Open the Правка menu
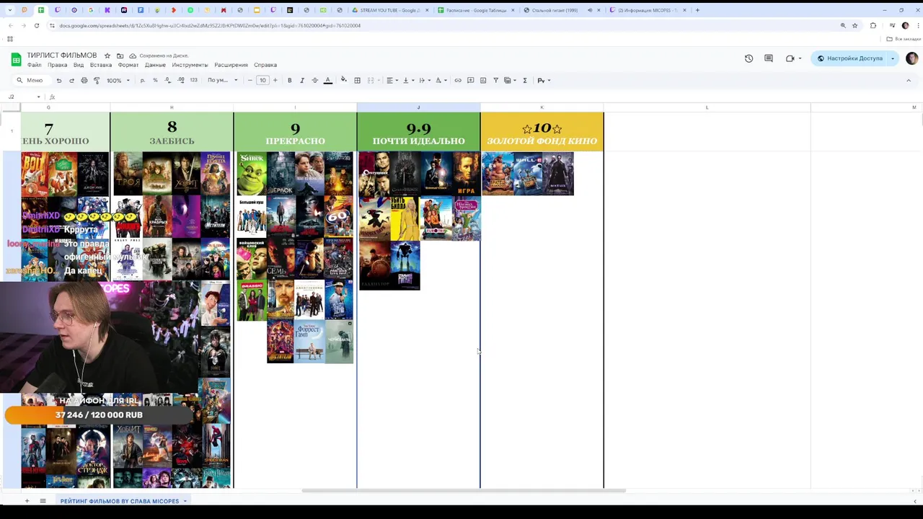923x519 pixels. click(57, 65)
